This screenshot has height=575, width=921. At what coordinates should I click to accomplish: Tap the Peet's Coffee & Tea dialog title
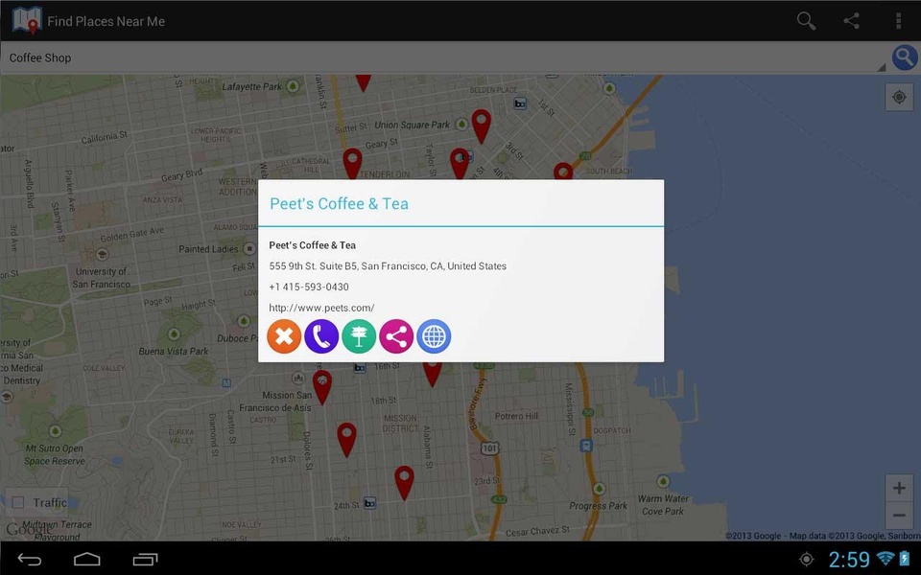point(339,203)
